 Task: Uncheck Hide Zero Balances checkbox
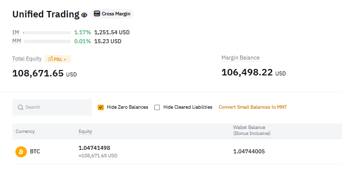pos(101,107)
